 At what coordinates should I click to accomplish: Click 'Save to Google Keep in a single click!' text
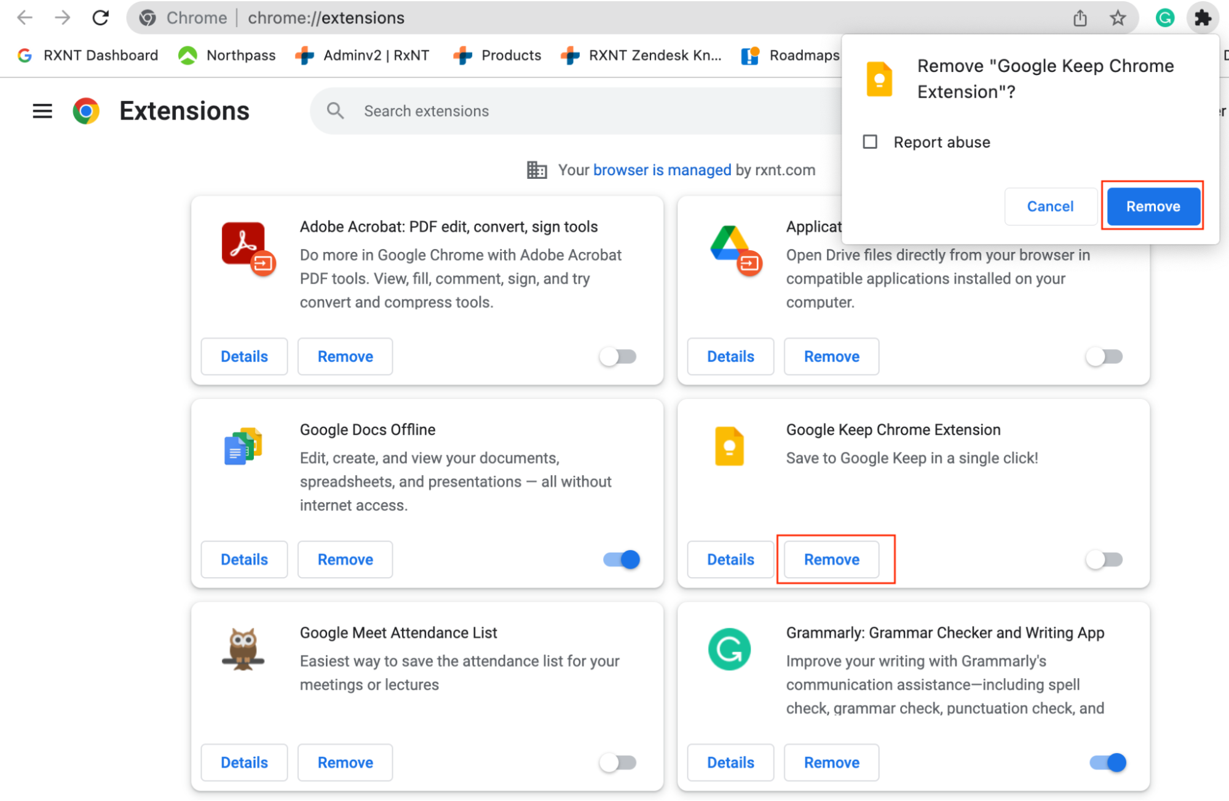tap(912, 458)
